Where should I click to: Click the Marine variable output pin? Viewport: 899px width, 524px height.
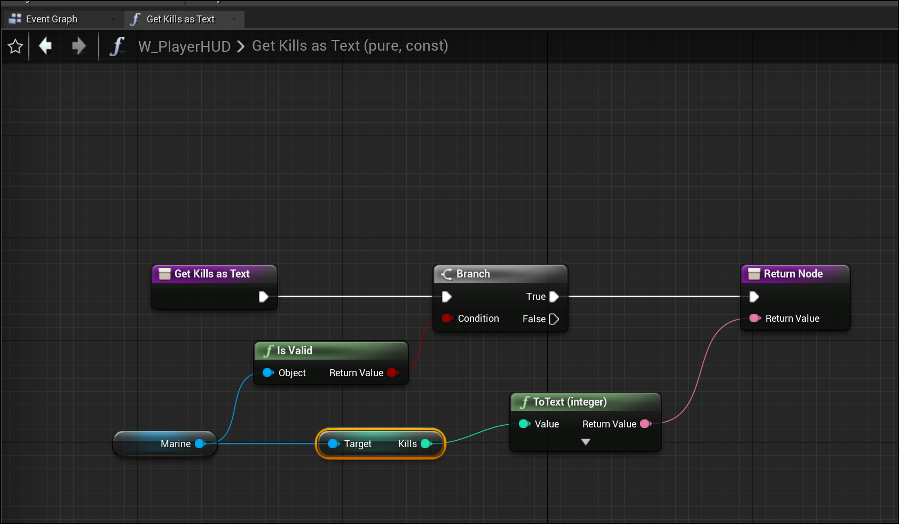coord(200,443)
